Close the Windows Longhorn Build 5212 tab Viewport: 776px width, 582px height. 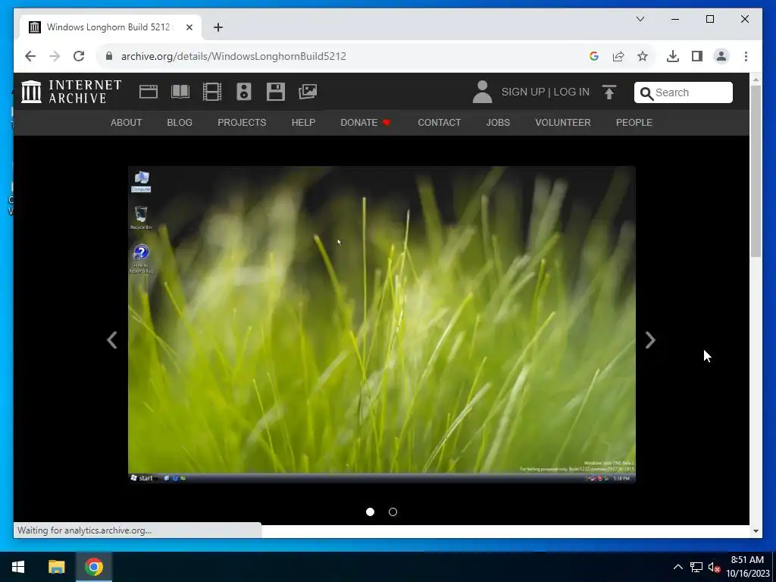(189, 27)
